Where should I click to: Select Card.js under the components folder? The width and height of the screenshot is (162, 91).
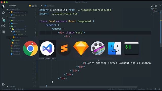pos(18,37)
